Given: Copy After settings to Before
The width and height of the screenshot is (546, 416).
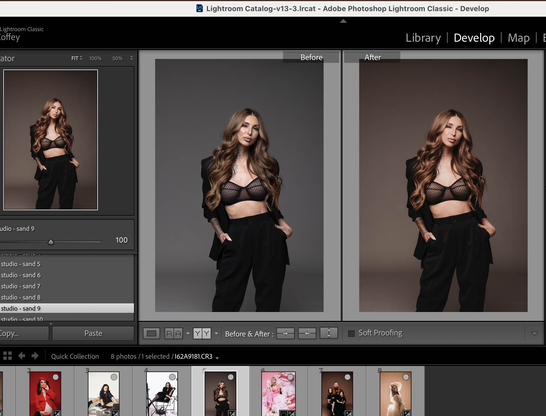Looking at the screenshot, I should [x=307, y=333].
